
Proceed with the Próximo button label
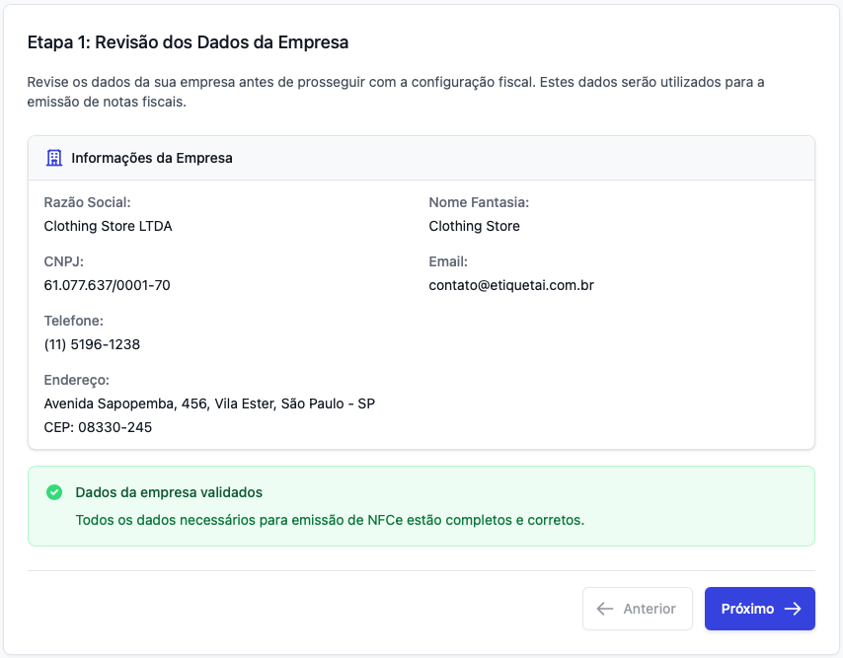coord(747,609)
